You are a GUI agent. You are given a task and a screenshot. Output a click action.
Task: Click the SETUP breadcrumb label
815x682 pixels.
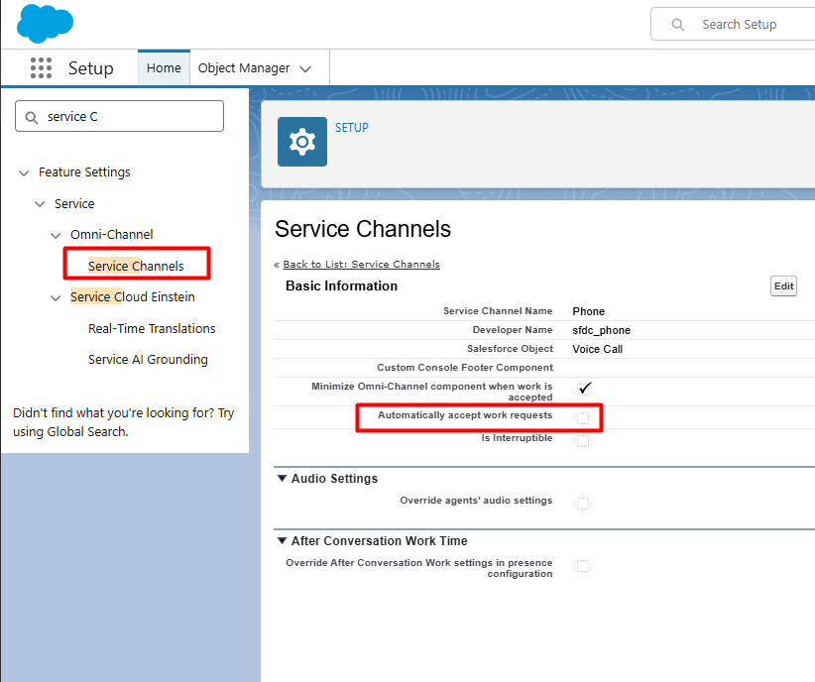click(351, 127)
